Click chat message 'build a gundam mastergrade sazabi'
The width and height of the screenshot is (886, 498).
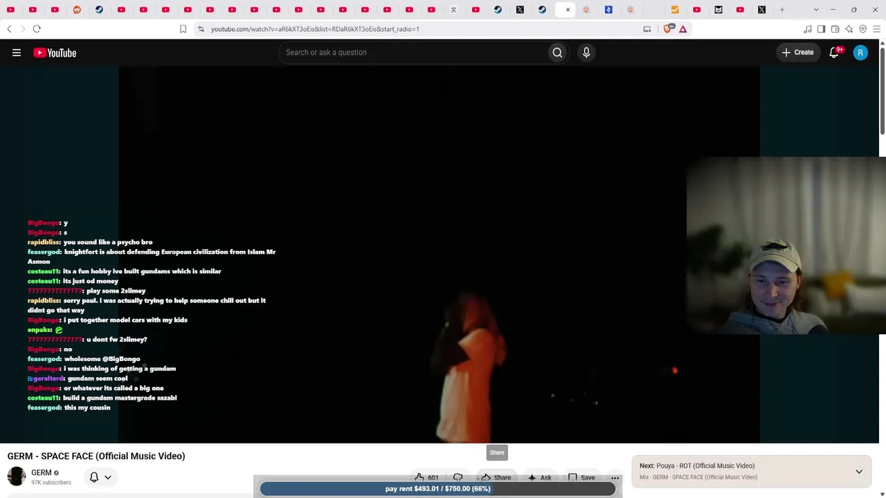[x=120, y=398]
